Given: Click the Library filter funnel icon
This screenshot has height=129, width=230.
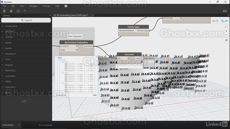Looking at the screenshot, I should (43, 15).
